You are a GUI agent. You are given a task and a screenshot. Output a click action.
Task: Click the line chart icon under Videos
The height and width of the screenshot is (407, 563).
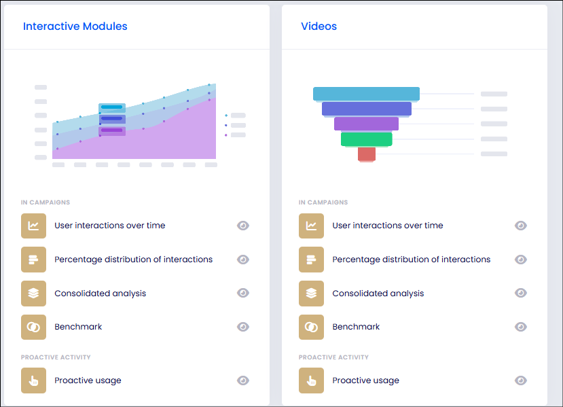click(x=311, y=226)
